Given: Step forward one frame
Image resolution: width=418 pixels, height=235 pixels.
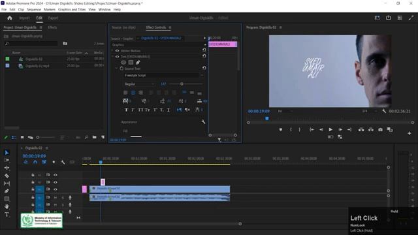Looking at the screenshot, I should pyautogui.click(x=340, y=129).
